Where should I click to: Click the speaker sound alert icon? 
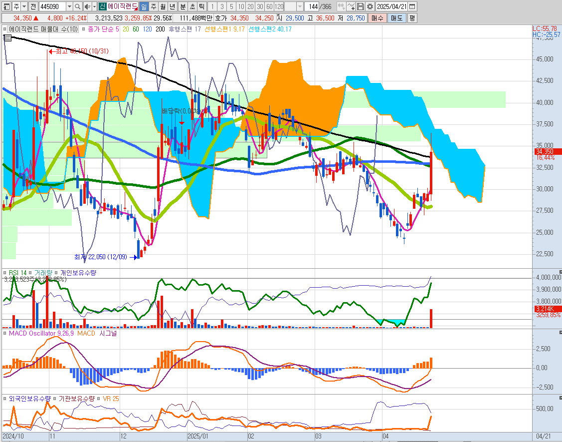[87, 6]
